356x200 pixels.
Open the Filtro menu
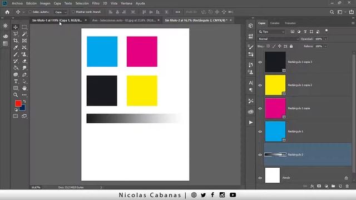click(x=96, y=3)
